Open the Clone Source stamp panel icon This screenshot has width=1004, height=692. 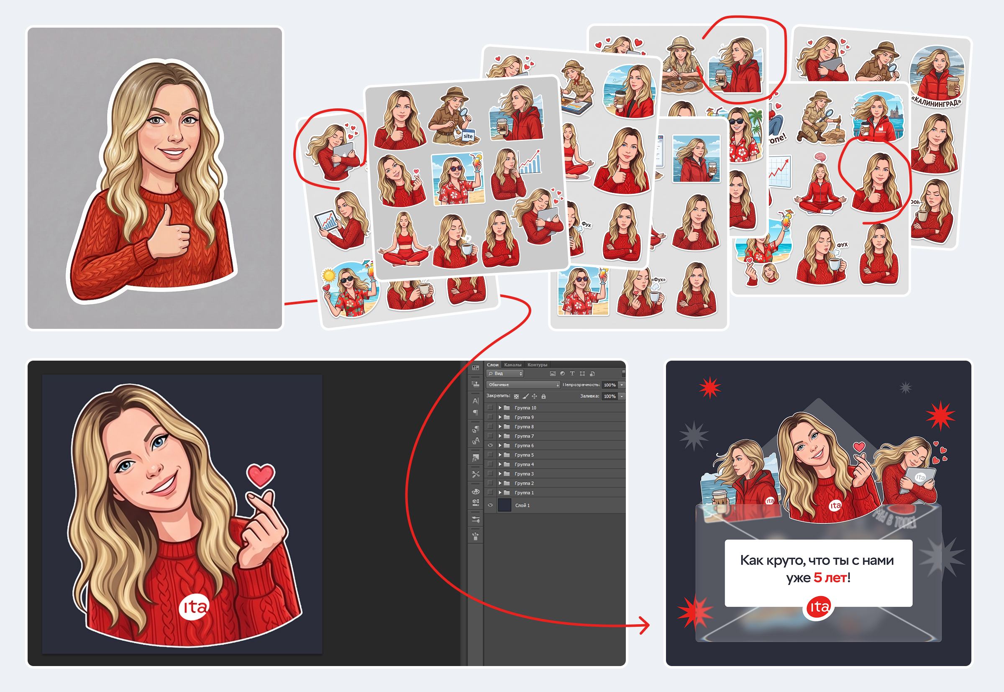(476, 384)
